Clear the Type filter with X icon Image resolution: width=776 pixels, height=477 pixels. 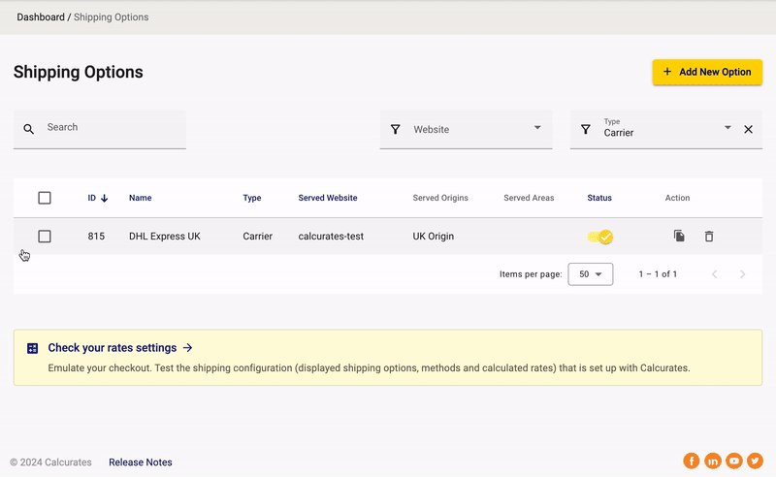(748, 129)
